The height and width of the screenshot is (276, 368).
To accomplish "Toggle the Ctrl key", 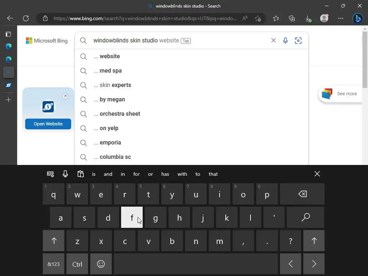I will (77, 264).
